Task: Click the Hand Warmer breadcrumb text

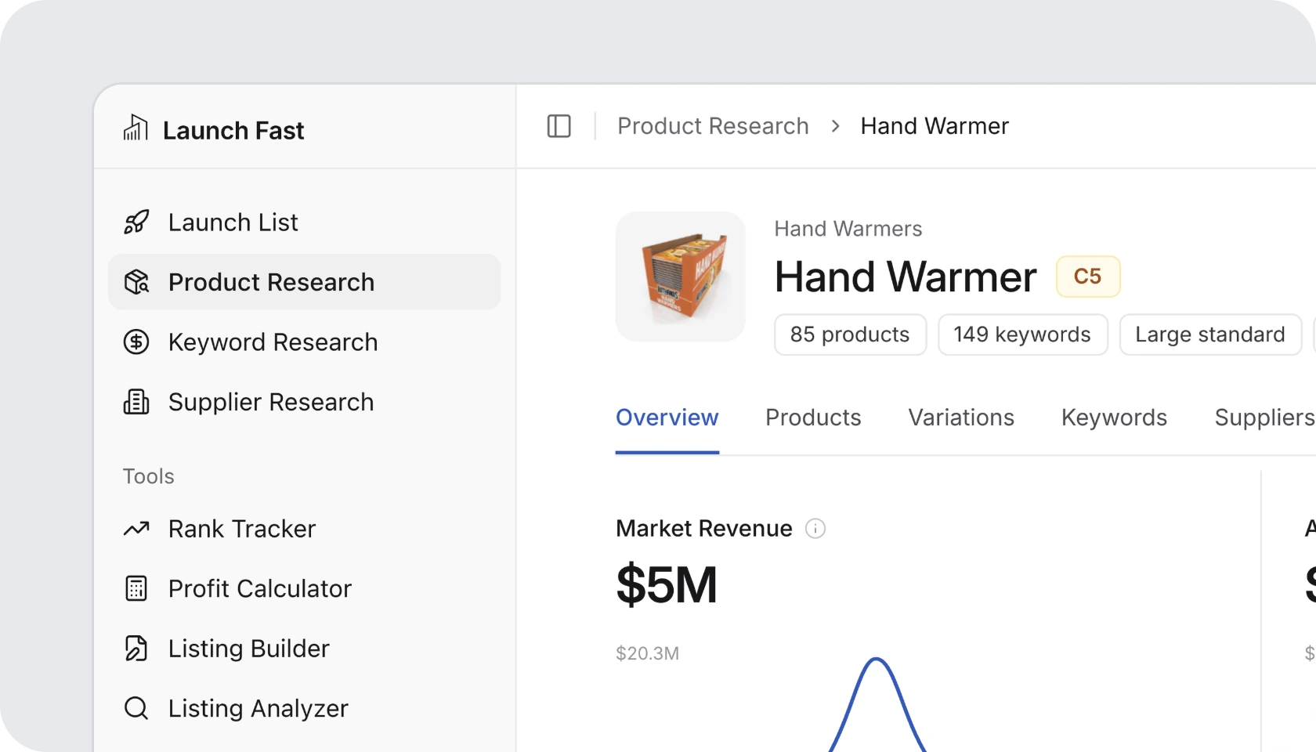Action: point(935,126)
